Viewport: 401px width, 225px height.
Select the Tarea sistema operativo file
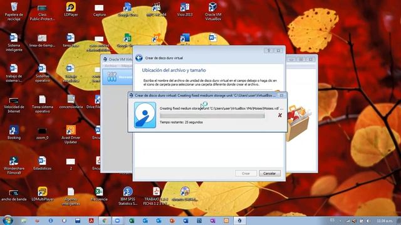click(x=42, y=104)
